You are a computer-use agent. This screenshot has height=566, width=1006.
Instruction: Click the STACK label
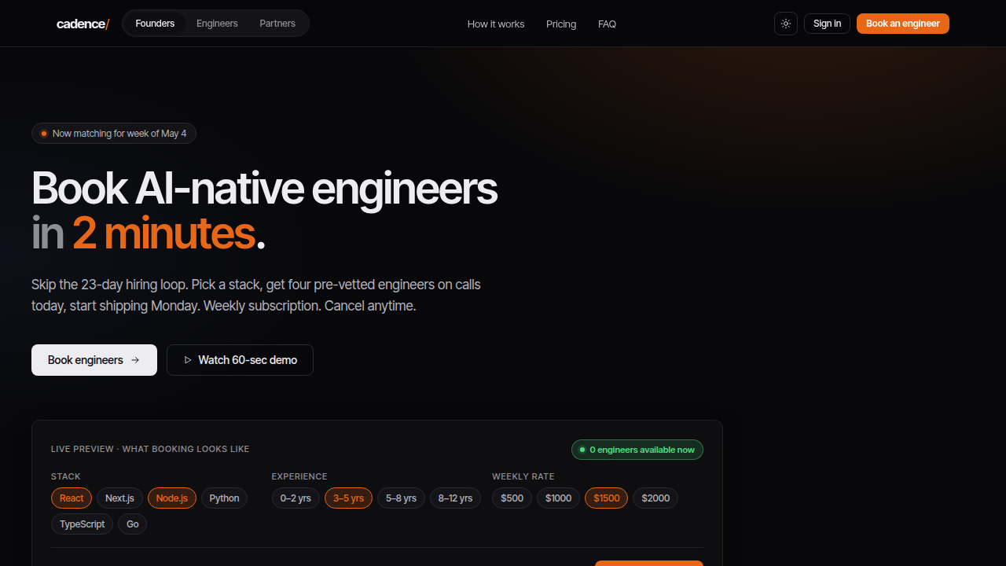point(66,476)
